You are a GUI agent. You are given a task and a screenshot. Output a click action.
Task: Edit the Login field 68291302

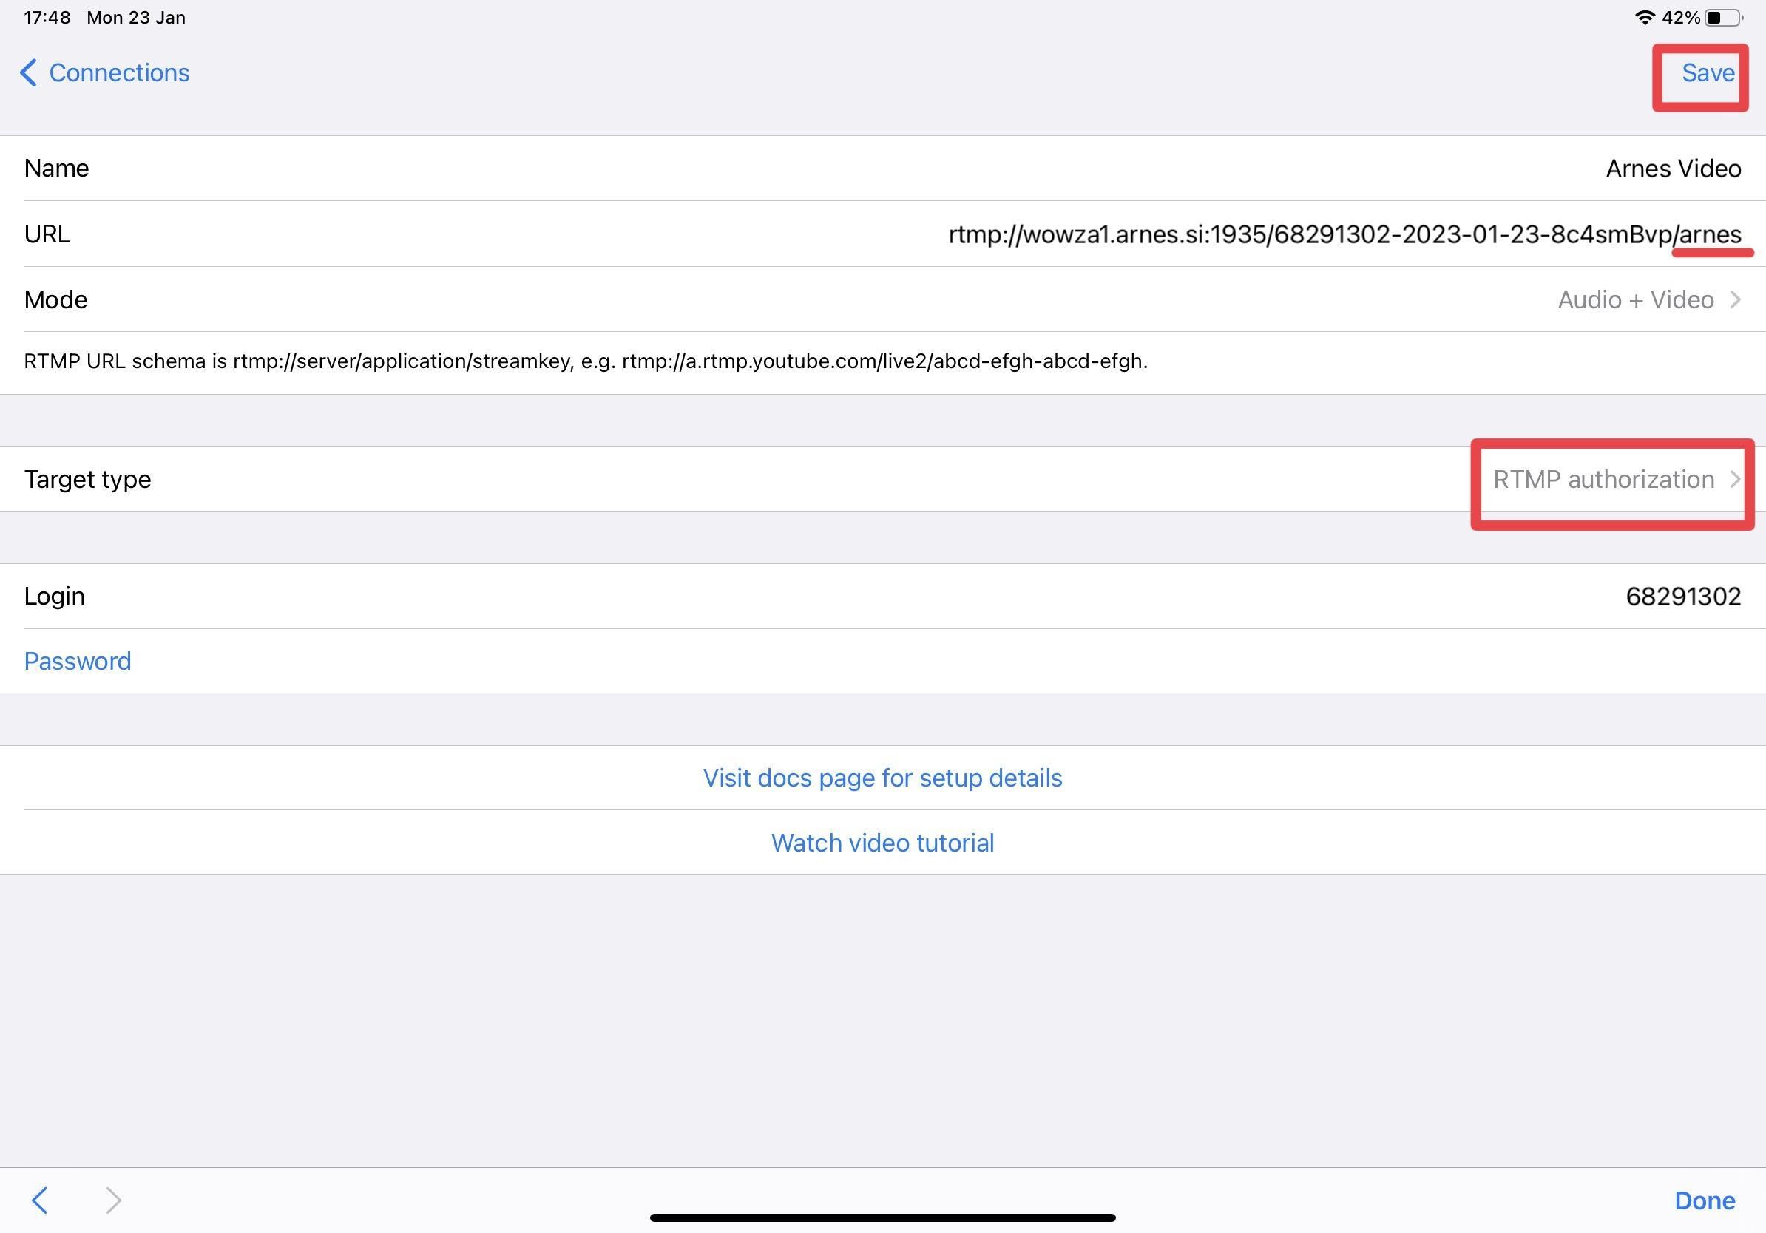[1683, 597]
